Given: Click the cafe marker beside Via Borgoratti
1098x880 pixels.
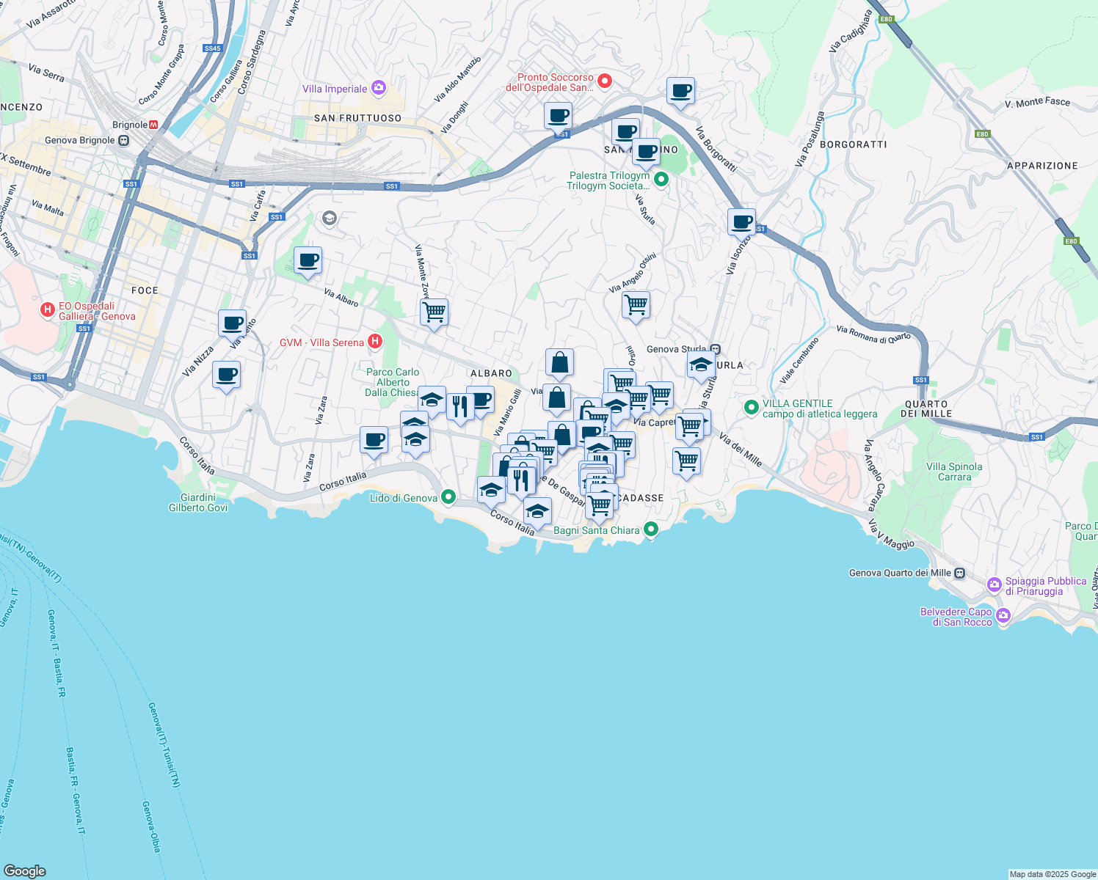Looking at the screenshot, I should click(x=680, y=92).
